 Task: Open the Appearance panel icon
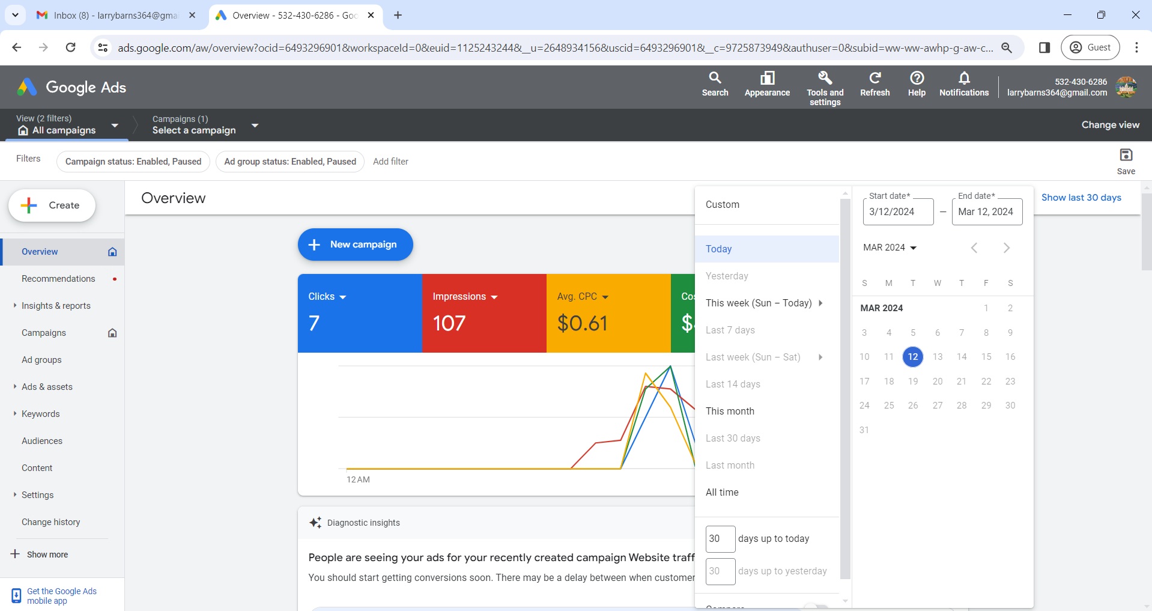click(x=767, y=84)
